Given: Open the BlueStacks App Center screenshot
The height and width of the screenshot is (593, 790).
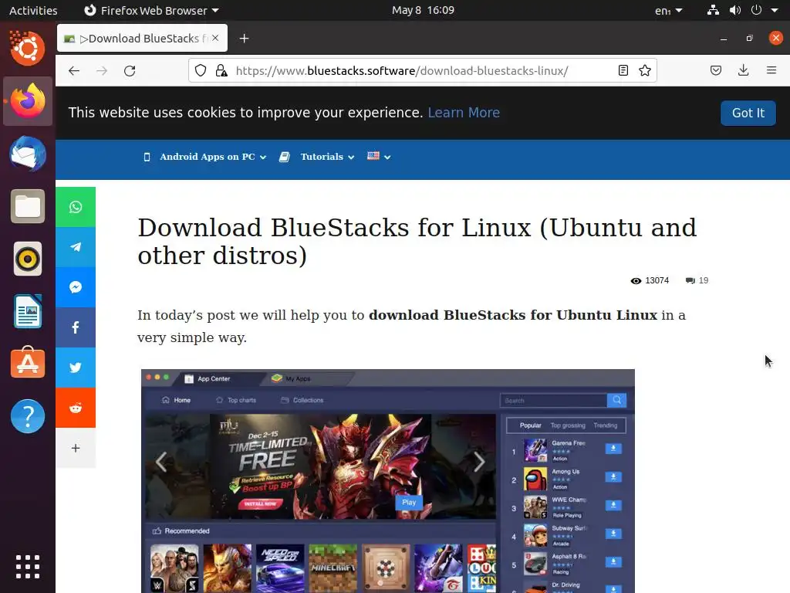Looking at the screenshot, I should [x=388, y=481].
